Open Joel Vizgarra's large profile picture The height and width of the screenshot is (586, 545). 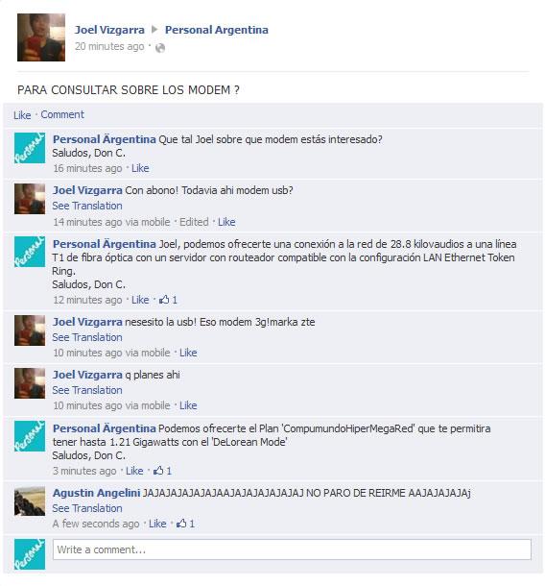click(x=41, y=37)
